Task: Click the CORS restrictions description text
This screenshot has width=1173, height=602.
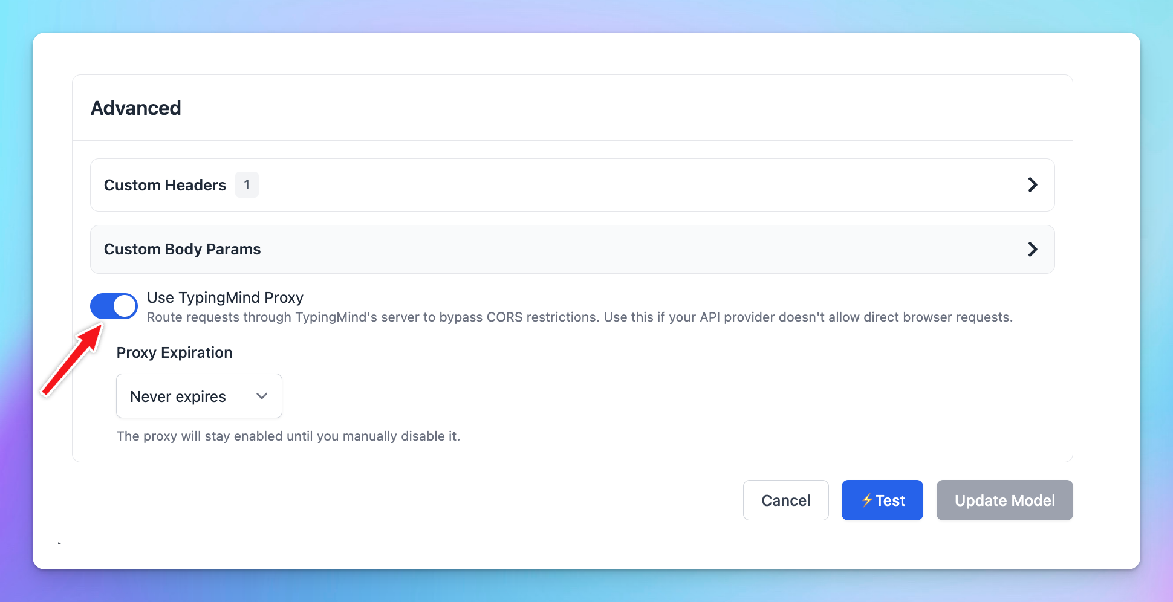Action: click(x=579, y=317)
